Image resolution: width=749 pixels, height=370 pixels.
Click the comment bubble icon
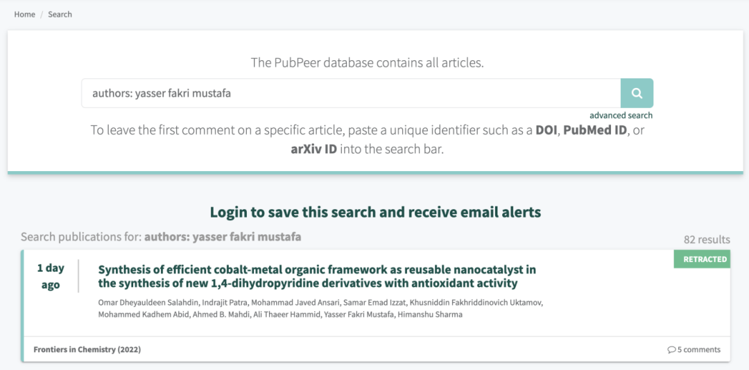coord(671,349)
